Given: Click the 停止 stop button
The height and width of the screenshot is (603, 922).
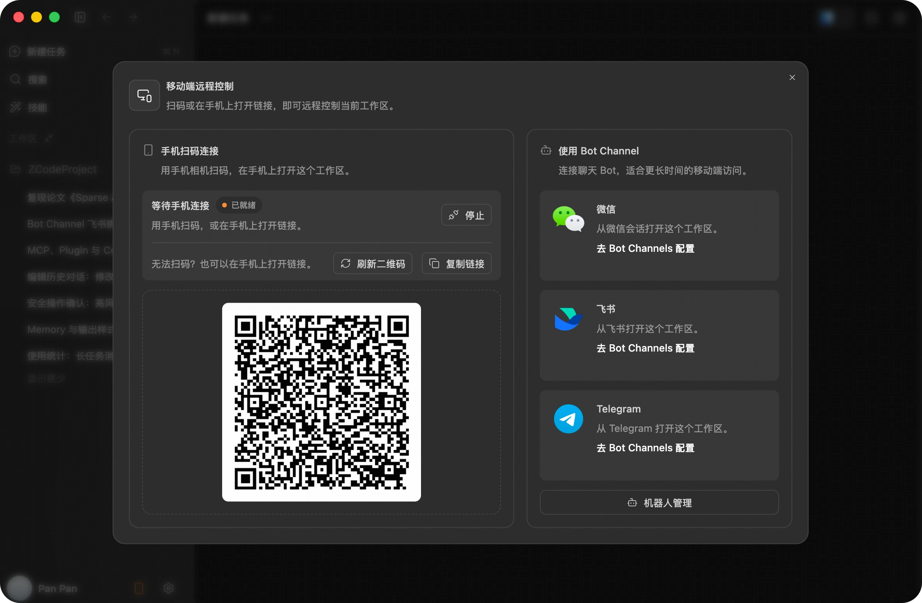Looking at the screenshot, I should click(x=466, y=215).
